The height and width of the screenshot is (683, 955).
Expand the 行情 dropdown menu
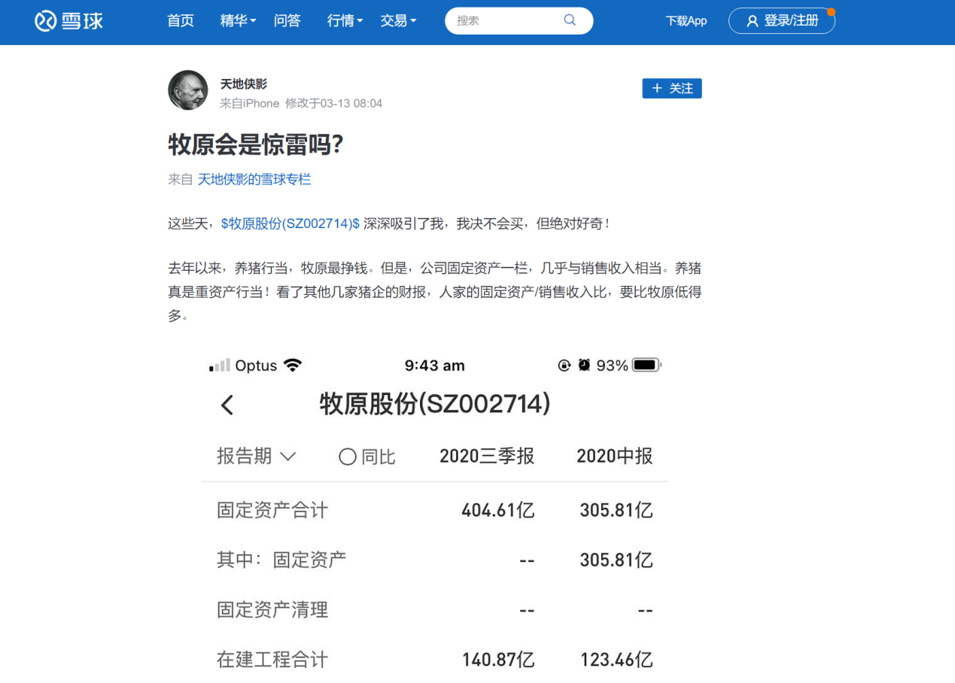click(x=345, y=21)
